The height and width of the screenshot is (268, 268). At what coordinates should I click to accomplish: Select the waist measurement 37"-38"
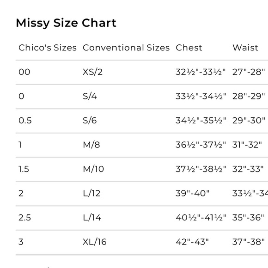(x=249, y=242)
